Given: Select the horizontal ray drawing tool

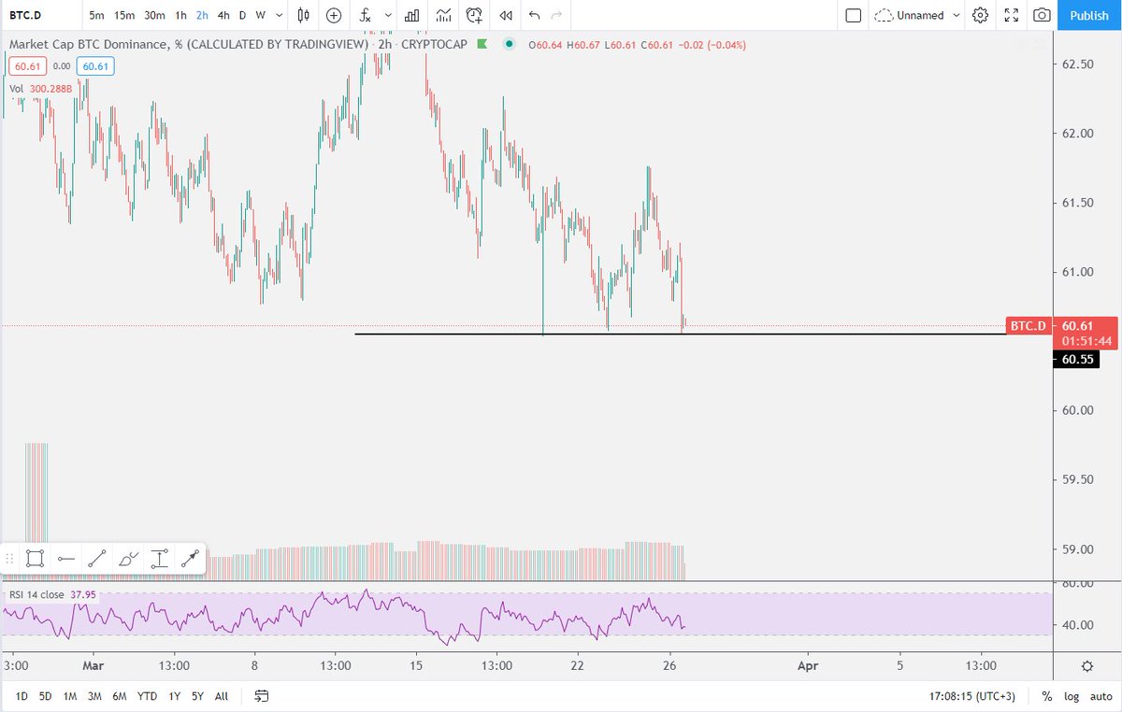Looking at the screenshot, I should (x=66, y=559).
